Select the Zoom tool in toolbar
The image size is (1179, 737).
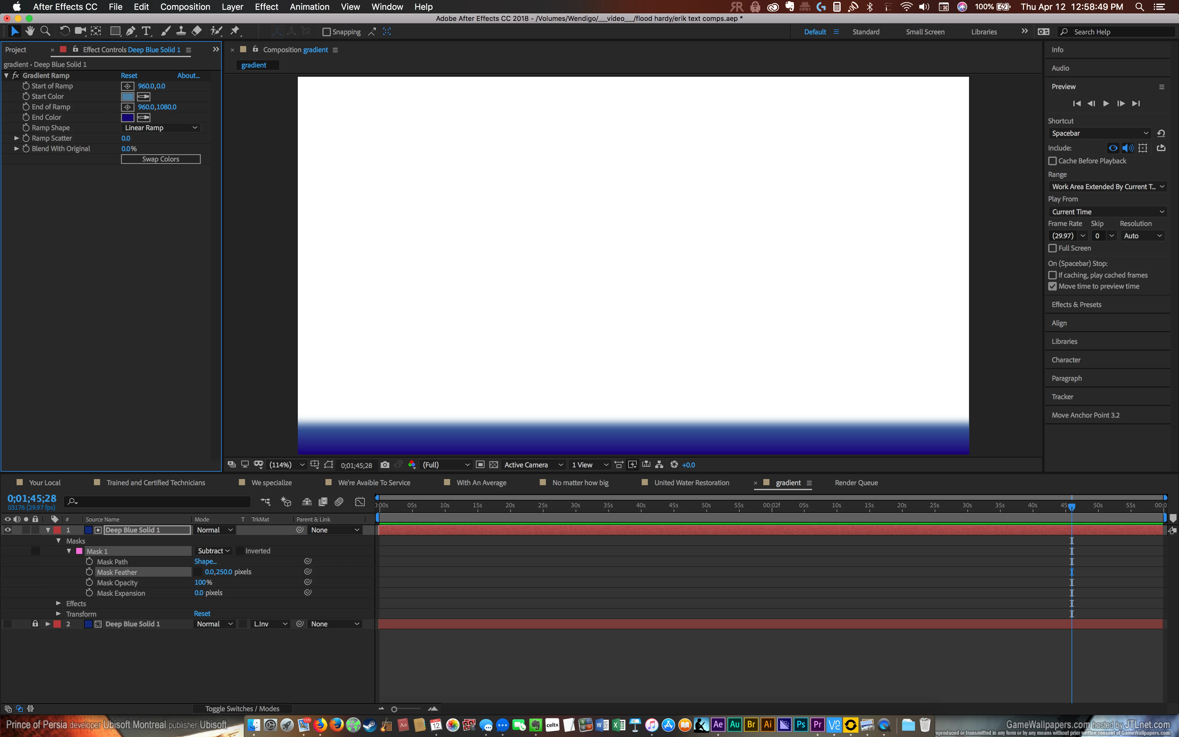pos(45,31)
